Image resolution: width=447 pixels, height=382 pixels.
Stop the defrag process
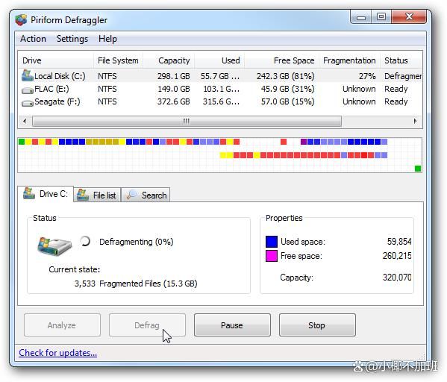[x=317, y=325]
